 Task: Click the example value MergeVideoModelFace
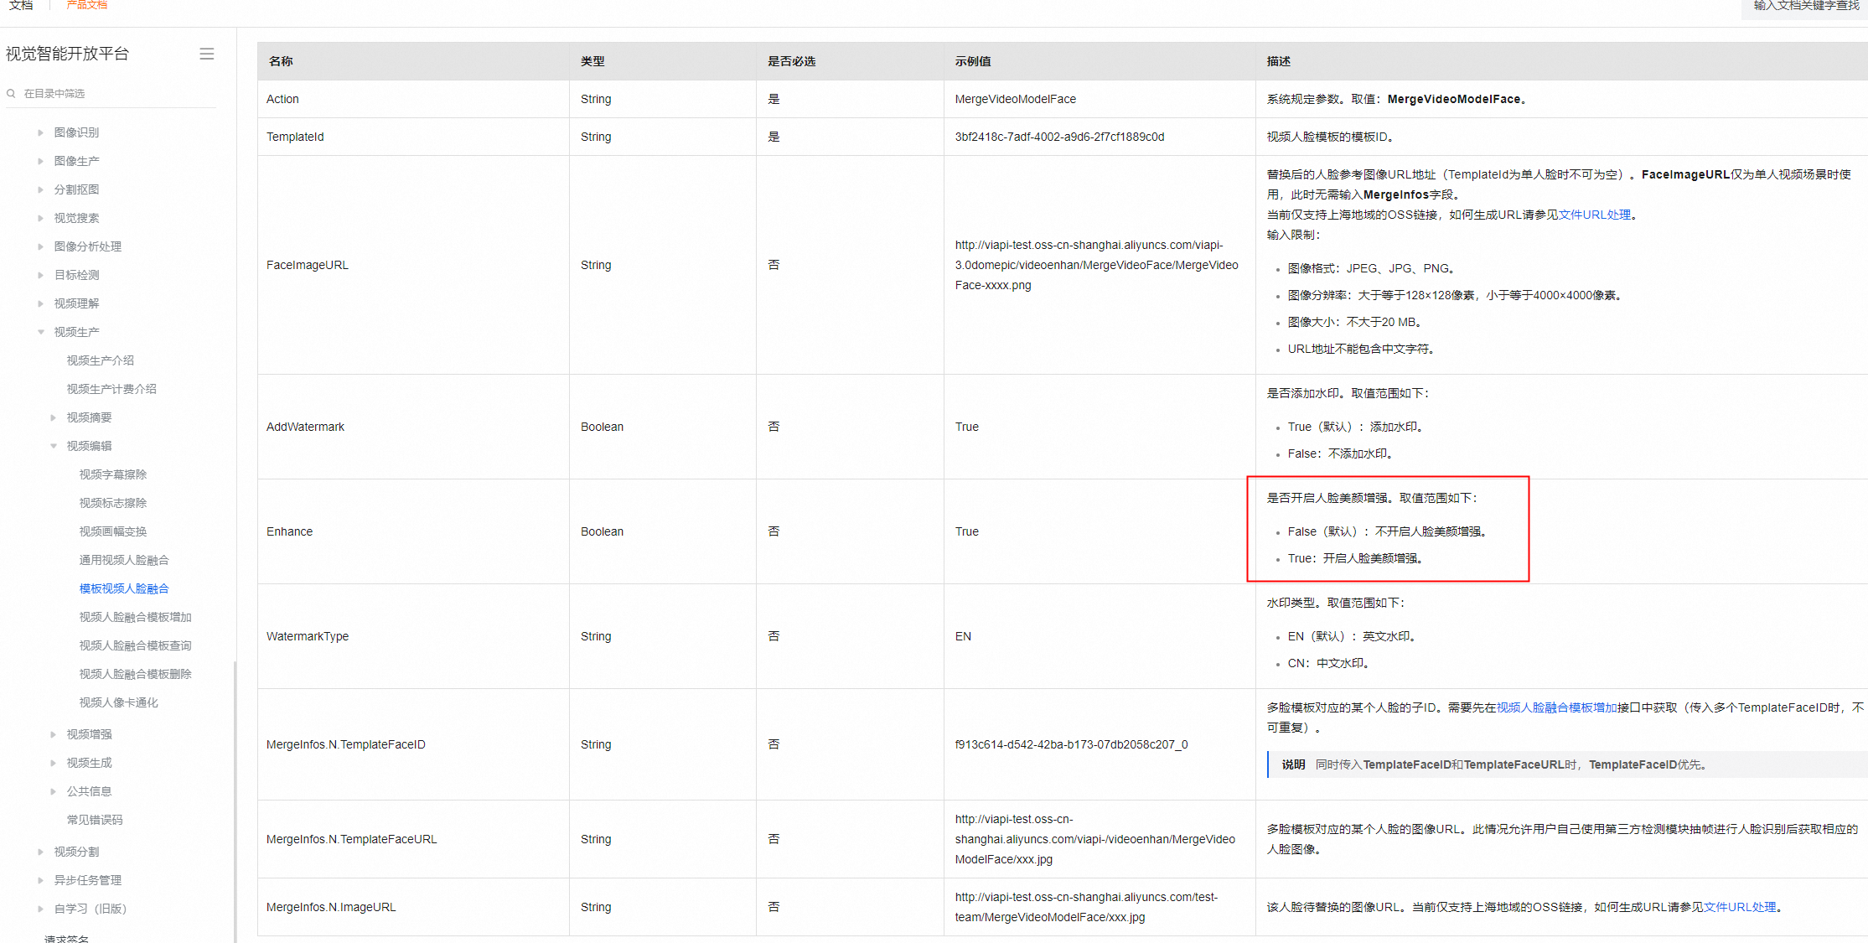pyautogui.click(x=1015, y=99)
